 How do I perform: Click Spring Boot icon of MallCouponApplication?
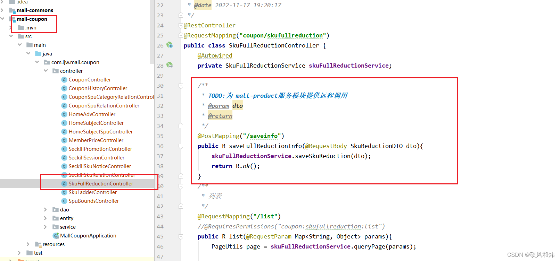coord(56,236)
